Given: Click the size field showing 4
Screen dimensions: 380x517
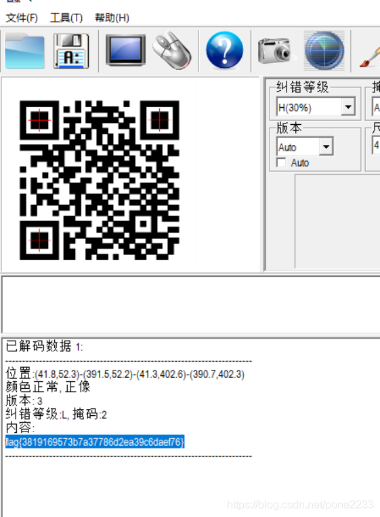Looking at the screenshot, I should pyautogui.click(x=376, y=145).
